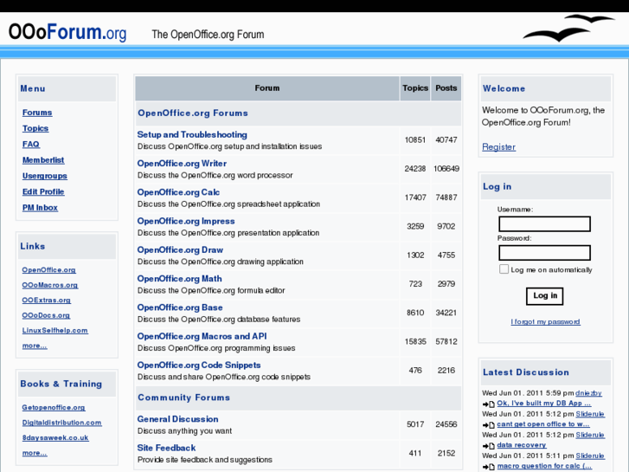
Task: Click post icon beside 'Ok, I've built my DB App'
Action: (488, 404)
